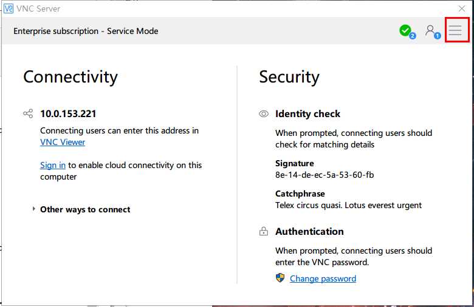Expand Other ways to connect triangle
This screenshot has height=307, width=474.
[33, 209]
